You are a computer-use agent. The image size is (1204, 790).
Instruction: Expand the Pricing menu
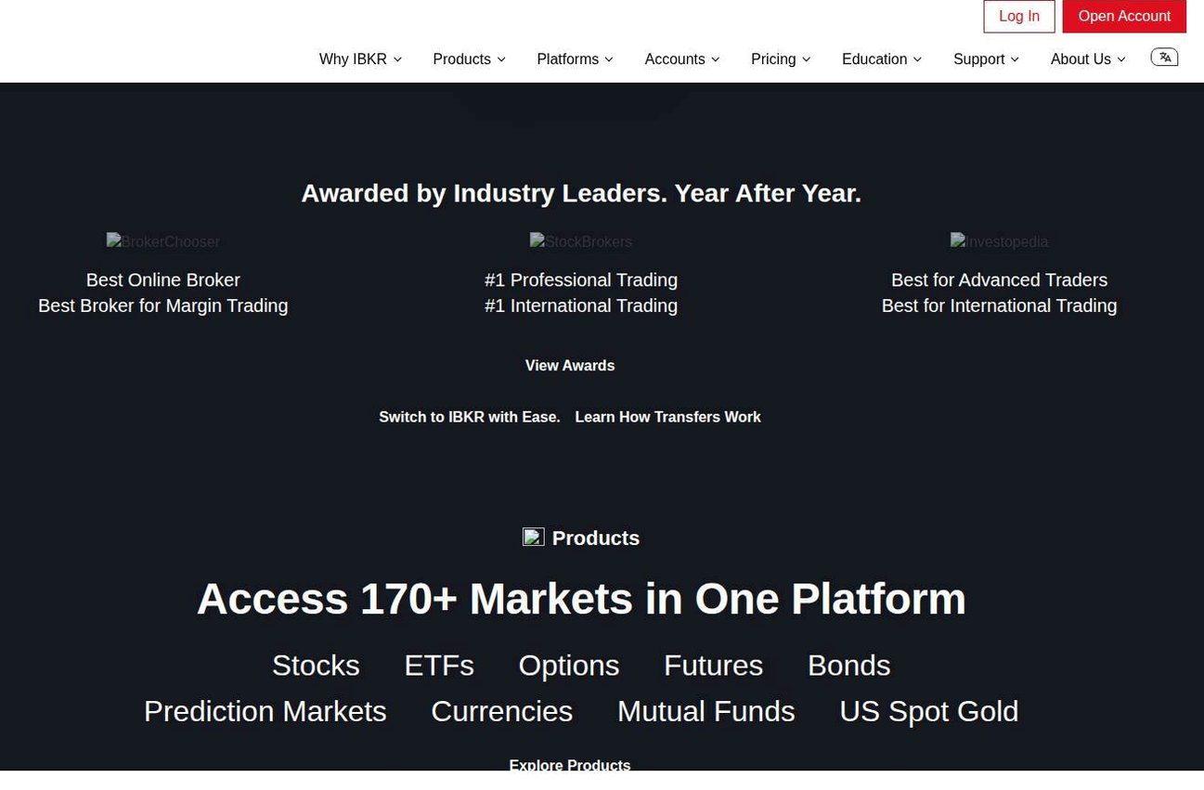(781, 58)
